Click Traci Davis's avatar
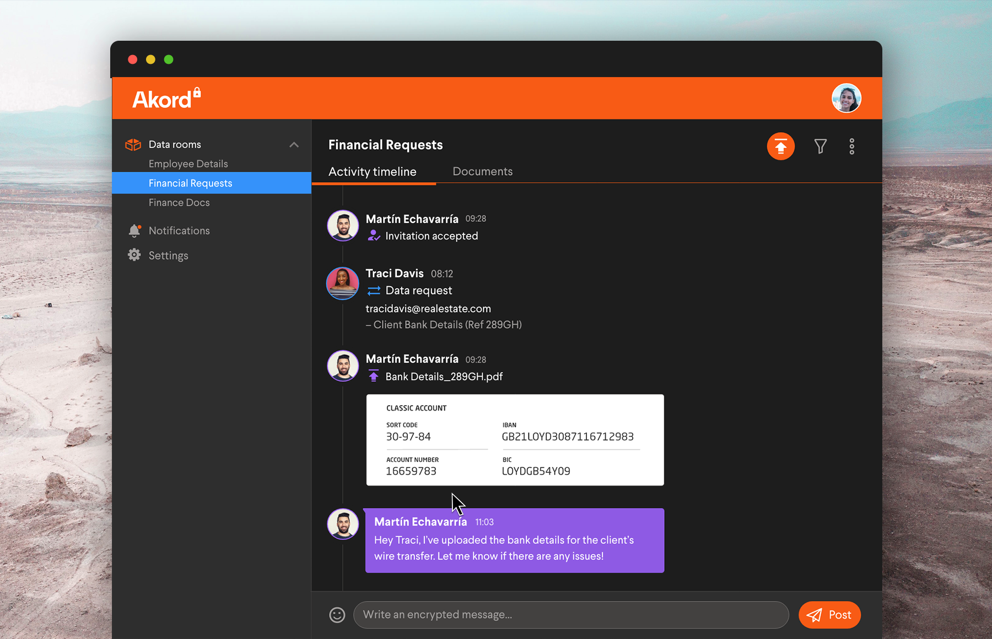 click(343, 283)
